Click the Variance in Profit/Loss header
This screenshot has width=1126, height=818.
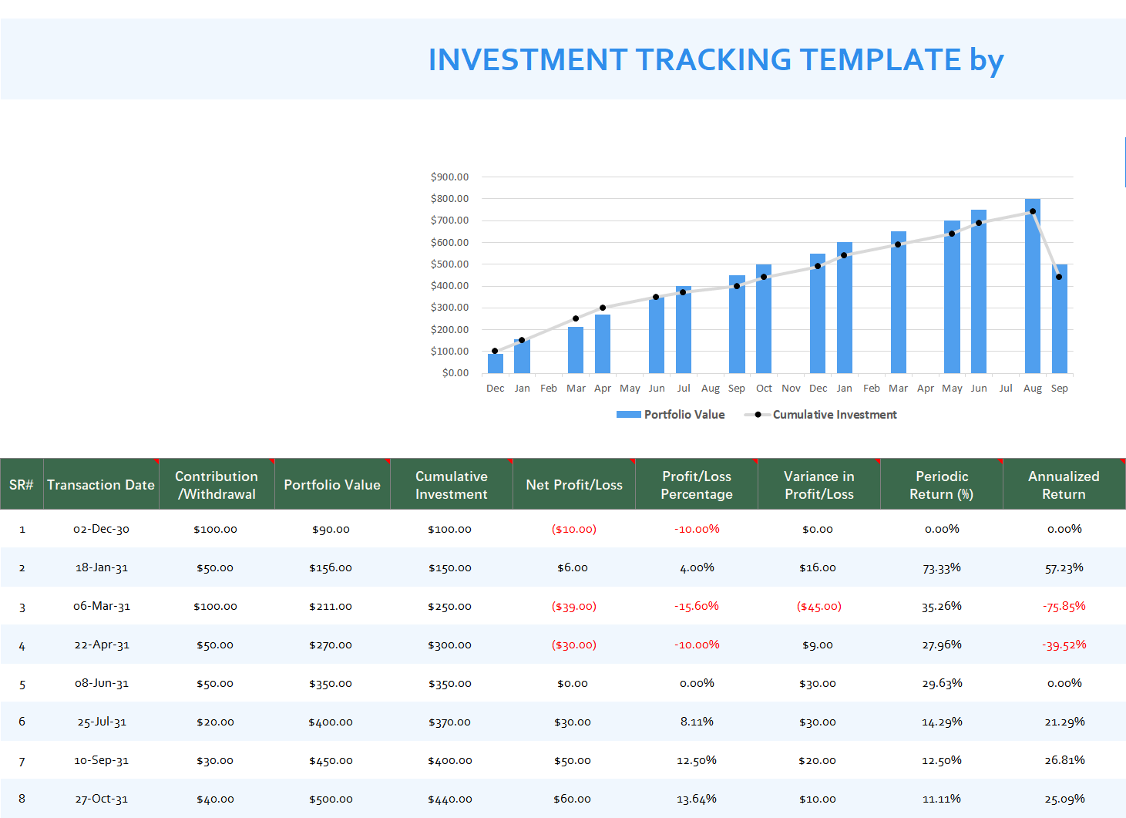coord(819,484)
